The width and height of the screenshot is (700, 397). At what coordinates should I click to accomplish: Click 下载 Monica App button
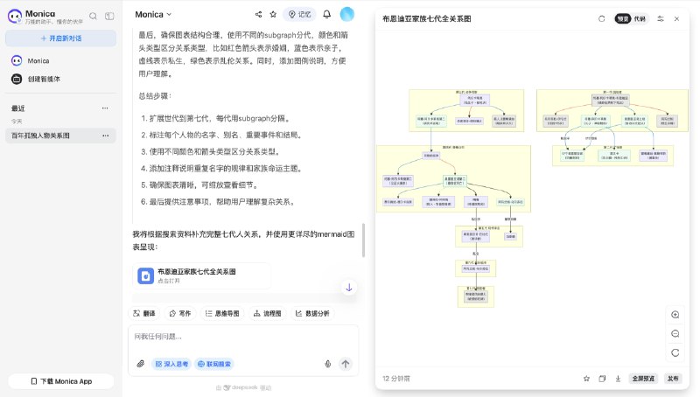pyautogui.click(x=61, y=381)
